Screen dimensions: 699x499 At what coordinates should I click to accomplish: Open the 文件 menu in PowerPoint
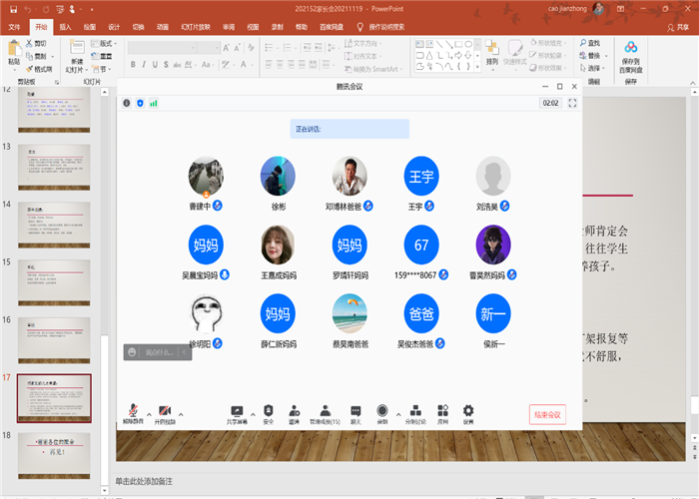point(14,27)
